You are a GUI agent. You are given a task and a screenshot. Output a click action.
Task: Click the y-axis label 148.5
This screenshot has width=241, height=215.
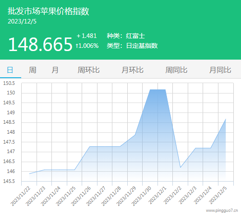(x=9, y=122)
